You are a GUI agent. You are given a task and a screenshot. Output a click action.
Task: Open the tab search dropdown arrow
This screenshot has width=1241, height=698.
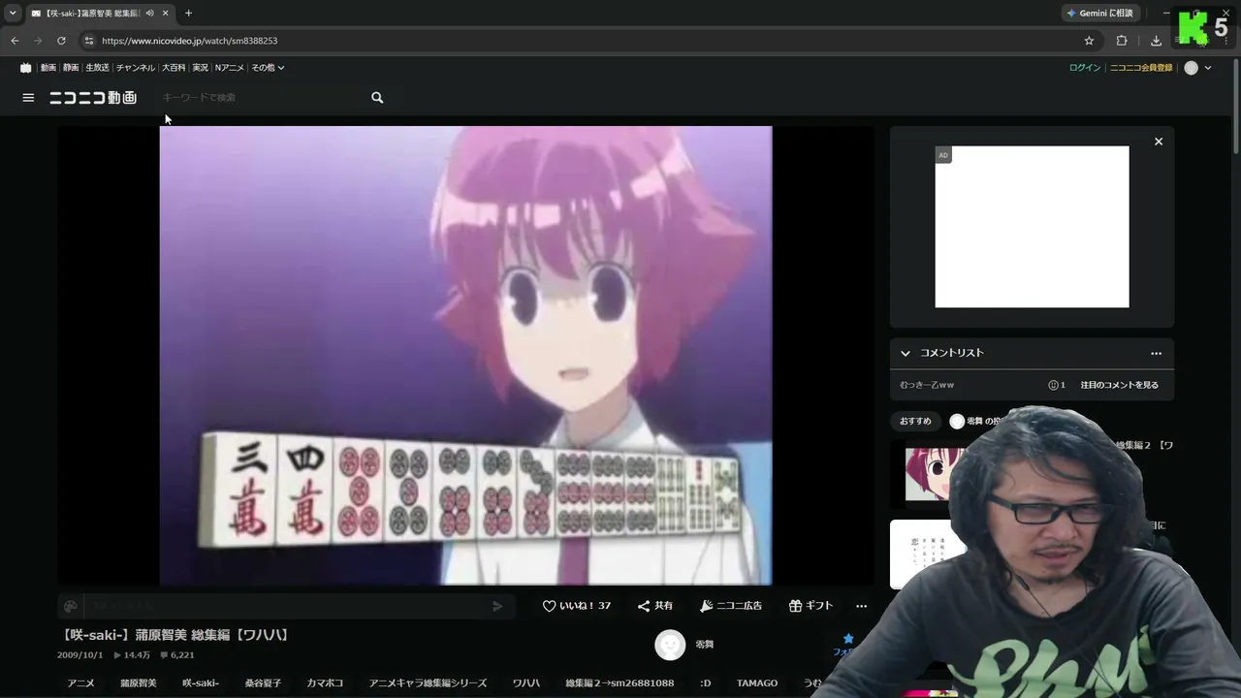click(x=13, y=14)
